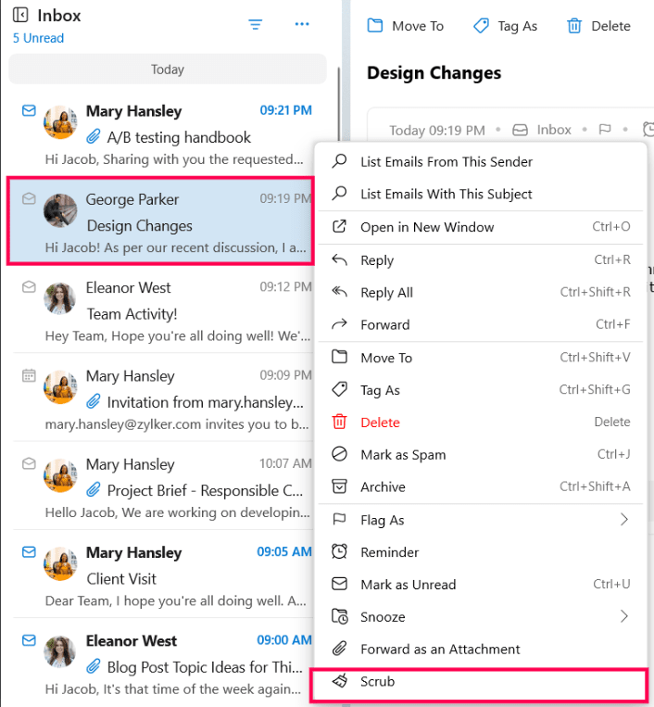Screen dimensions: 654x707
Task: Choose Mark as Spam
Action: (481, 454)
